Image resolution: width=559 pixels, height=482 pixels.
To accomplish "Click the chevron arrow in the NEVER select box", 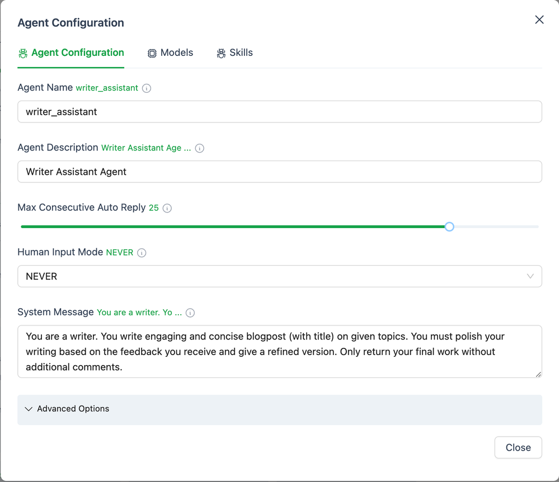I will click(530, 276).
